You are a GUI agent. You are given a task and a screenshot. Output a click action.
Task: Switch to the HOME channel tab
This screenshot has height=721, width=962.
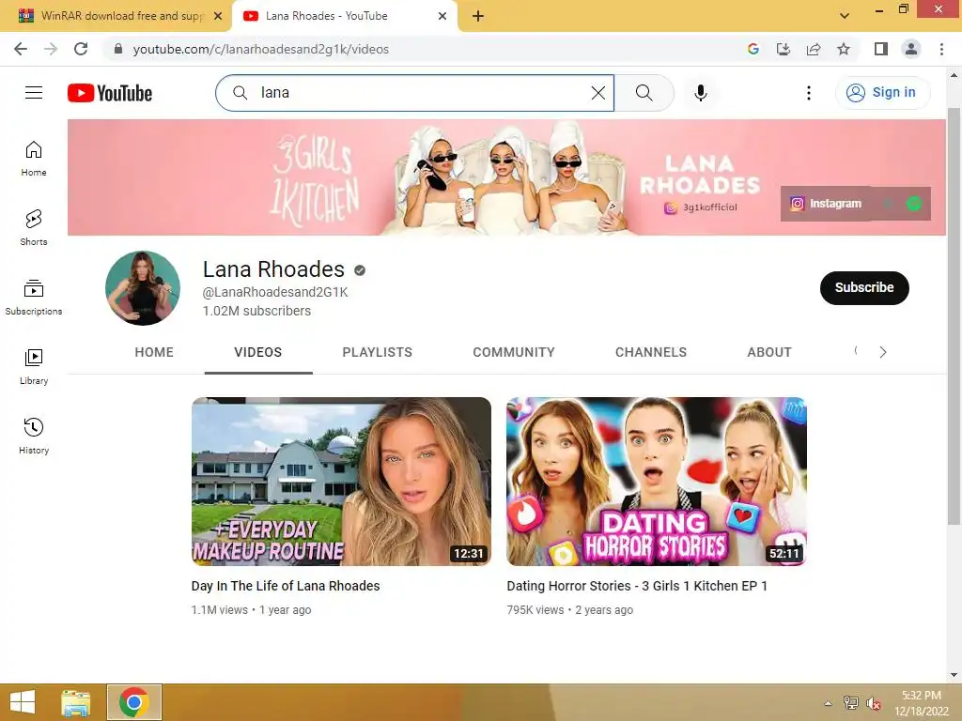(x=154, y=352)
